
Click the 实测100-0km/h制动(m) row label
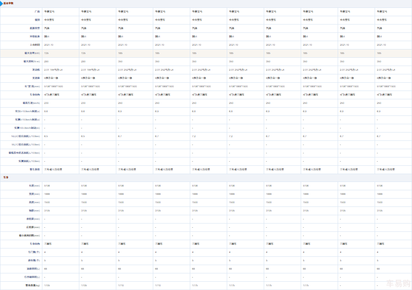tap(27, 128)
